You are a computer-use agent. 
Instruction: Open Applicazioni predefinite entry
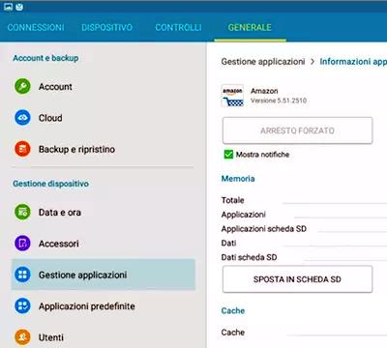(x=104, y=305)
